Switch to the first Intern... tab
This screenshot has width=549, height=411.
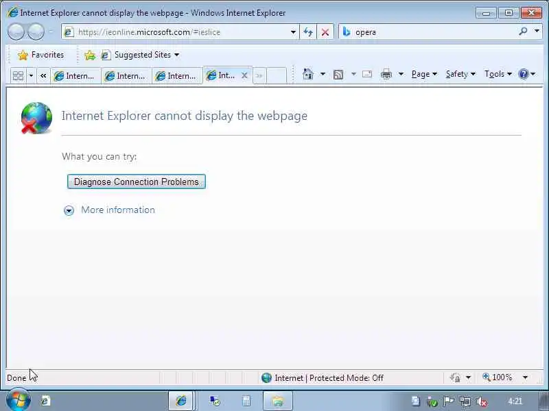75,76
